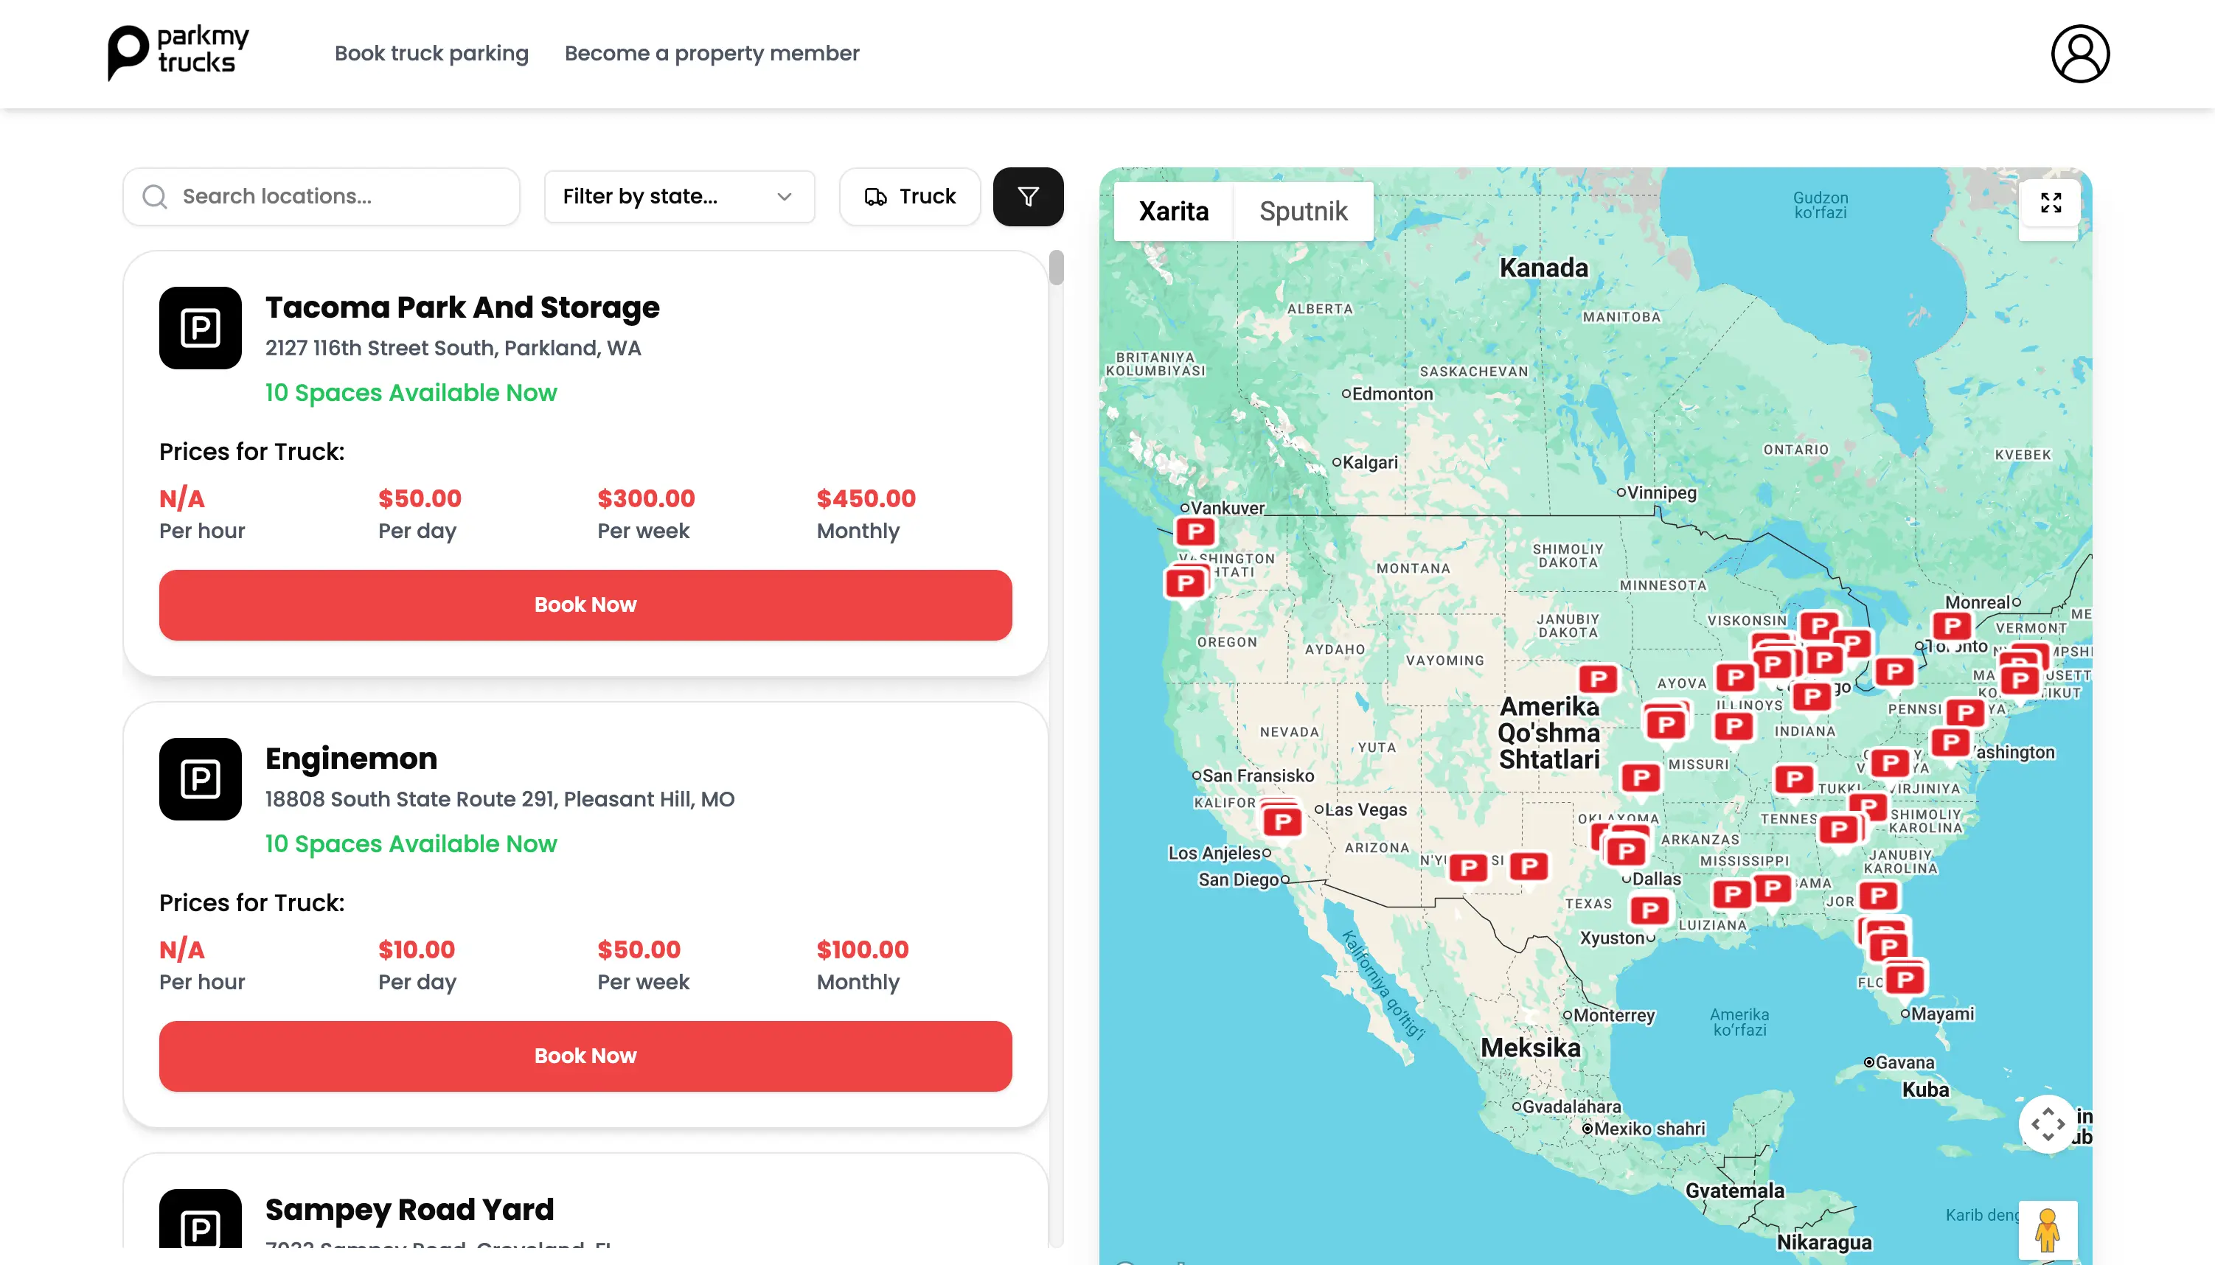Toggle the map fullscreen view icon
2215x1265 pixels.
click(2051, 203)
